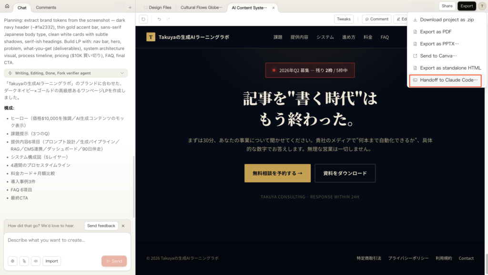Image resolution: width=488 pixels, height=275 pixels.
Task: Select Handoff to Claude Code menu item
Action: [445, 80]
